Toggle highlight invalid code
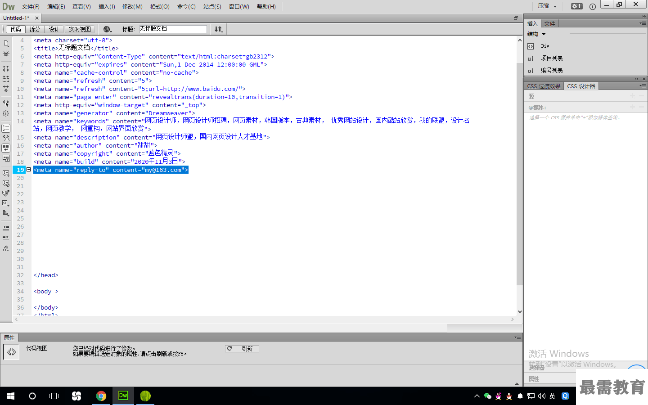 coord(6,138)
